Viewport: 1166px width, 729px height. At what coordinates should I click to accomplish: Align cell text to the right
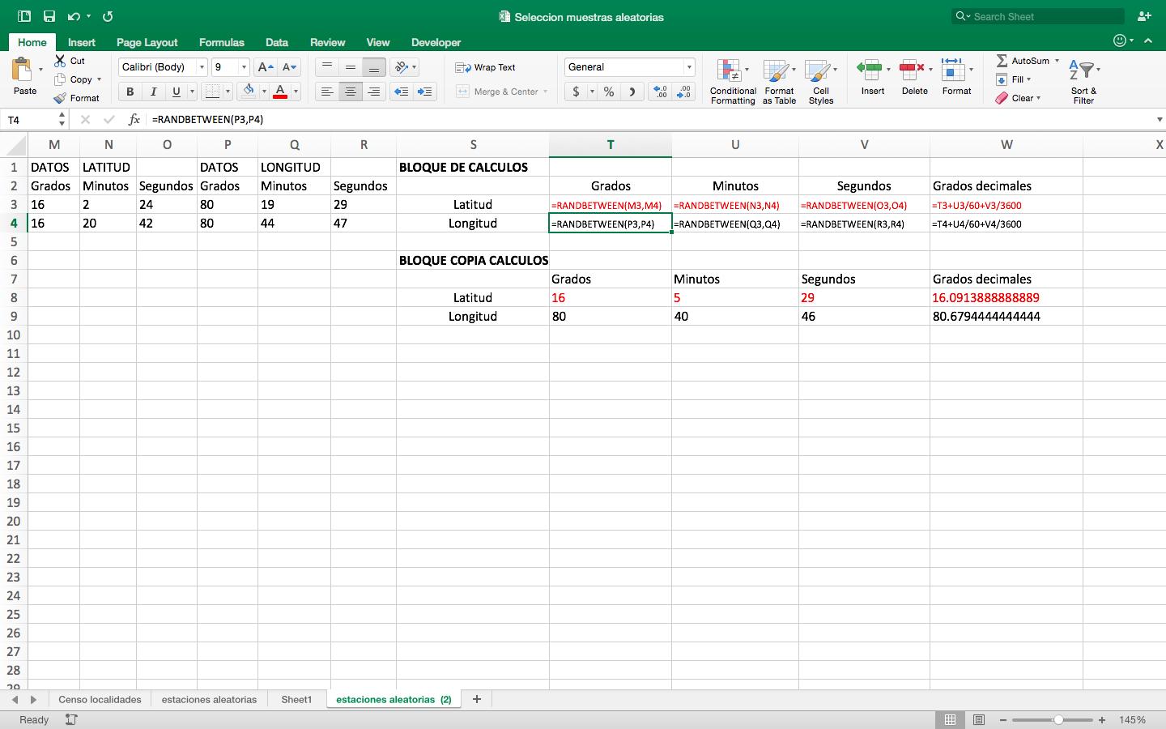(373, 92)
